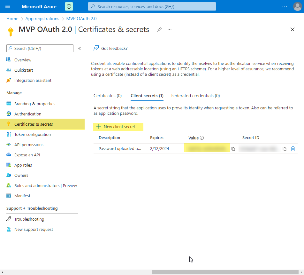
Task: Click MVP OAuth 2.0 breadcrumb
Action: (81, 19)
